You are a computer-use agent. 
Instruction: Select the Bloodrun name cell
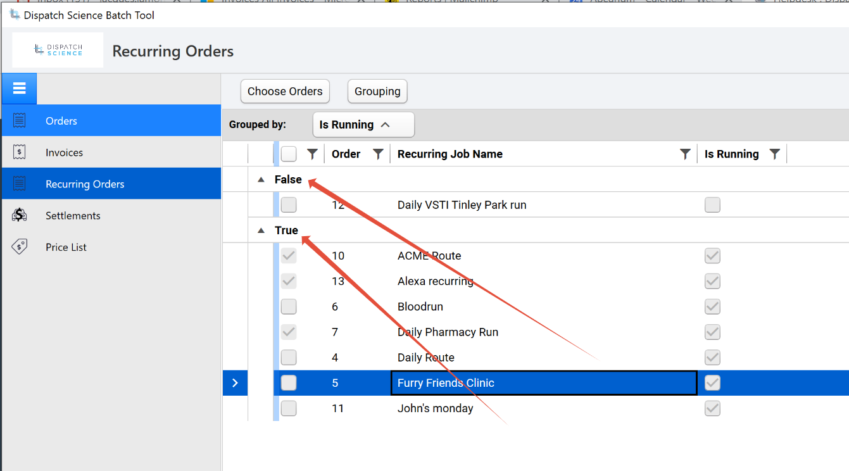544,306
